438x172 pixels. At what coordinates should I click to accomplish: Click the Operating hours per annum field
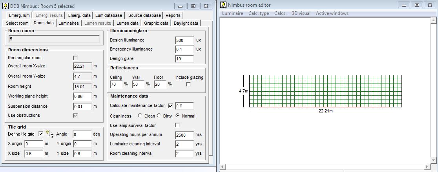[184, 135]
